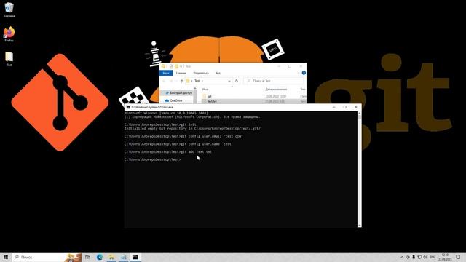Switch to File Explorer on the taskbar

111,257
